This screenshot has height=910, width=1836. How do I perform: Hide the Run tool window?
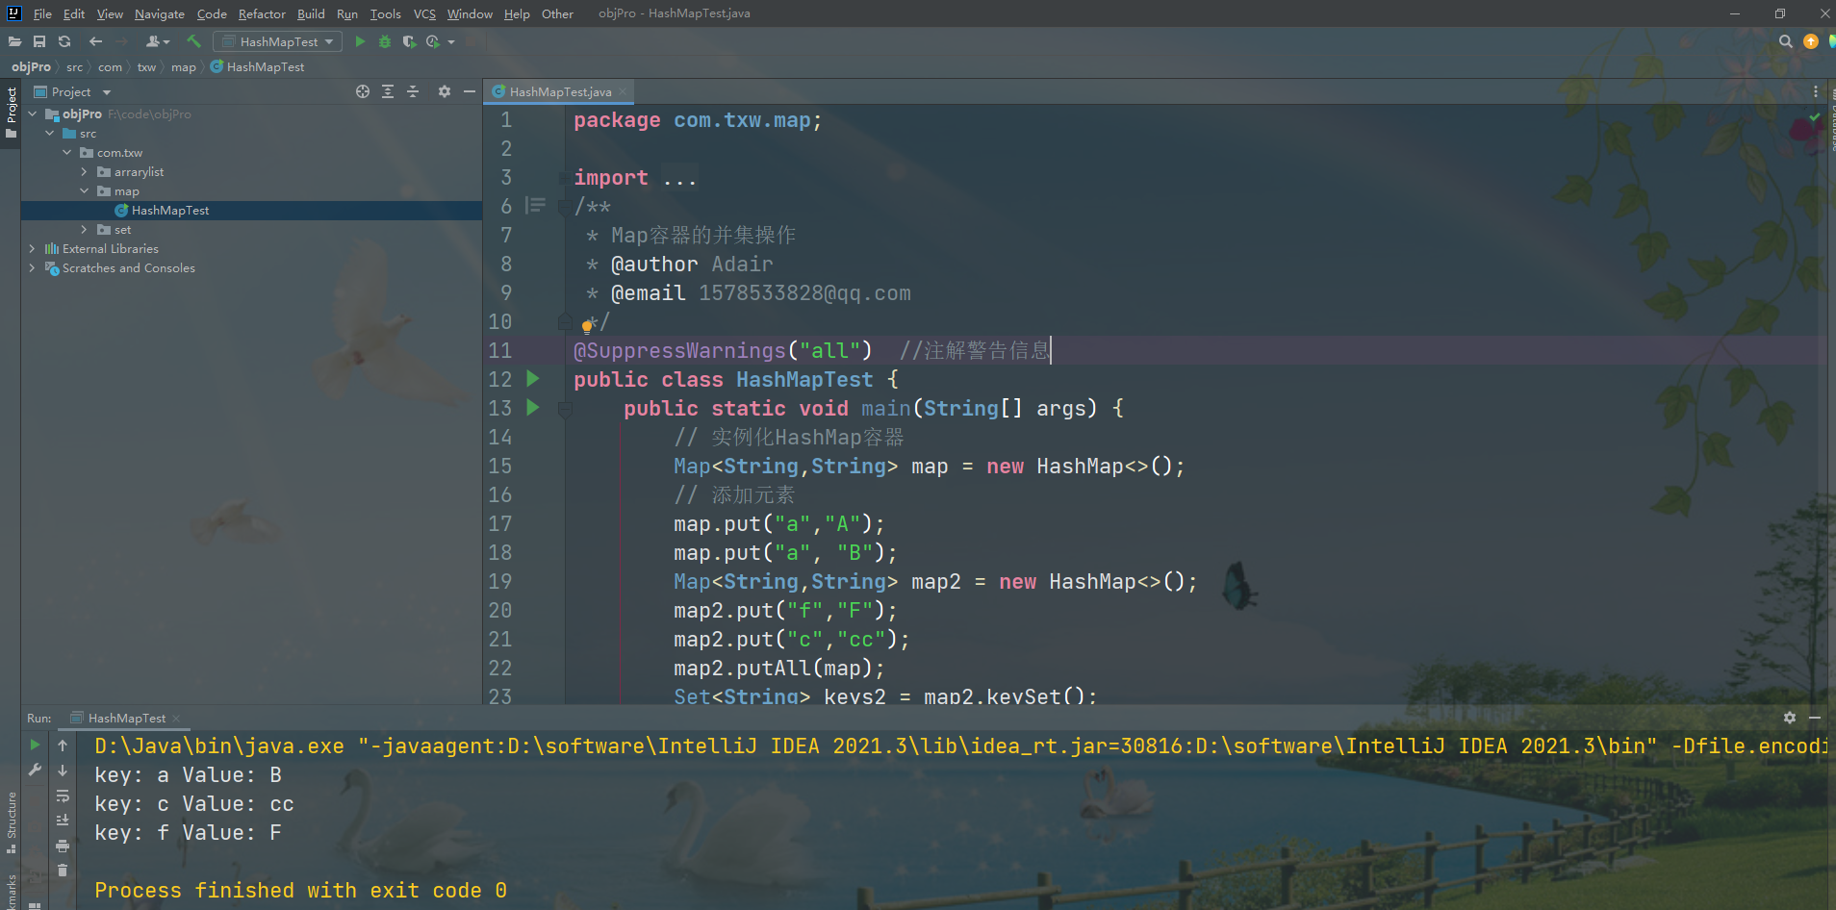coord(1815,718)
